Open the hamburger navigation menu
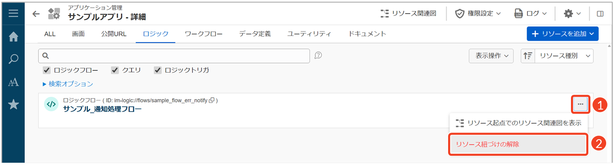The height and width of the screenshot is (166, 614). (x=13, y=14)
